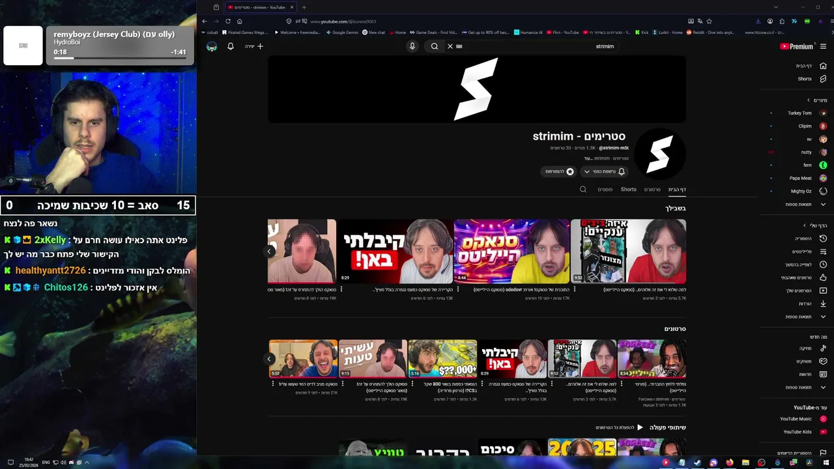The width and height of the screenshot is (834, 469).
Task: Click the להצטרפות join button
Action: [560, 171]
